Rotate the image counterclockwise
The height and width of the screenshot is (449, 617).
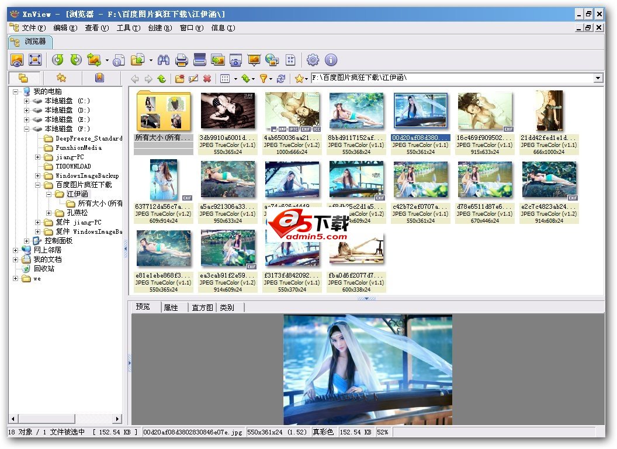(x=58, y=60)
